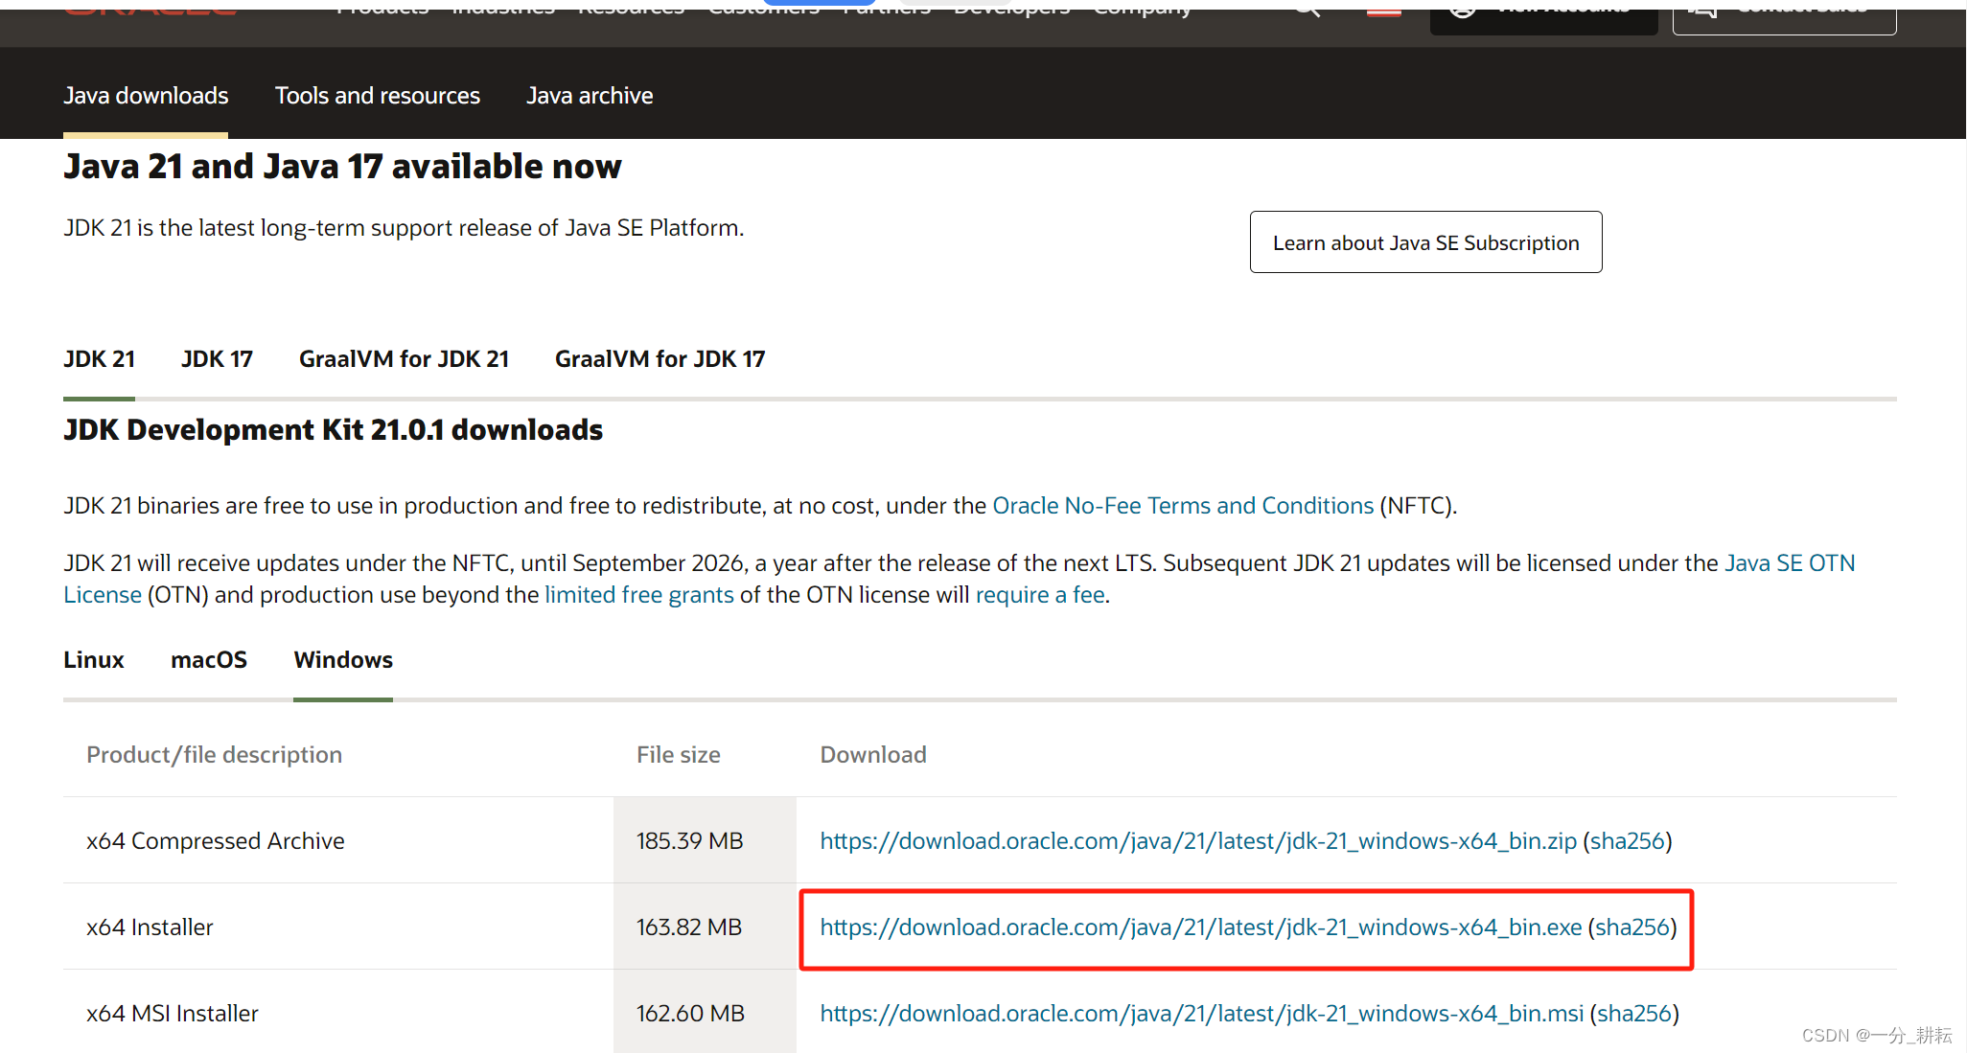Switch to Tools and resources tab
Viewport: 1967px width, 1053px height.
point(377,96)
